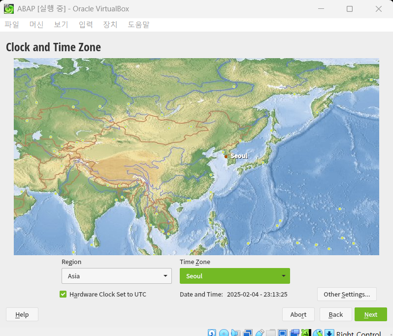This screenshot has height=336, width=393.
Task: Click the mouse integration status icon
Action: 318,333
